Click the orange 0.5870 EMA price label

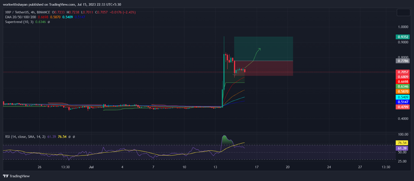pos(402,91)
